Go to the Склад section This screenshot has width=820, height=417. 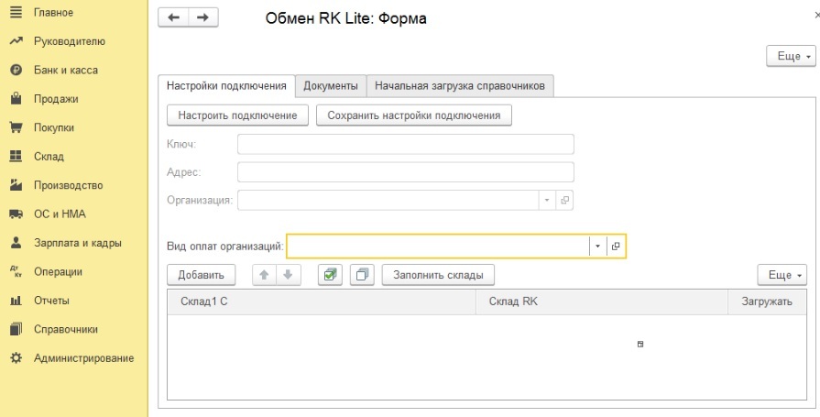(49, 157)
